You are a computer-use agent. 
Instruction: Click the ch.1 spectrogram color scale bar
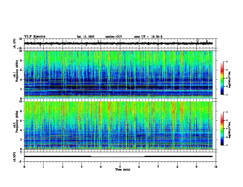(222, 78)
